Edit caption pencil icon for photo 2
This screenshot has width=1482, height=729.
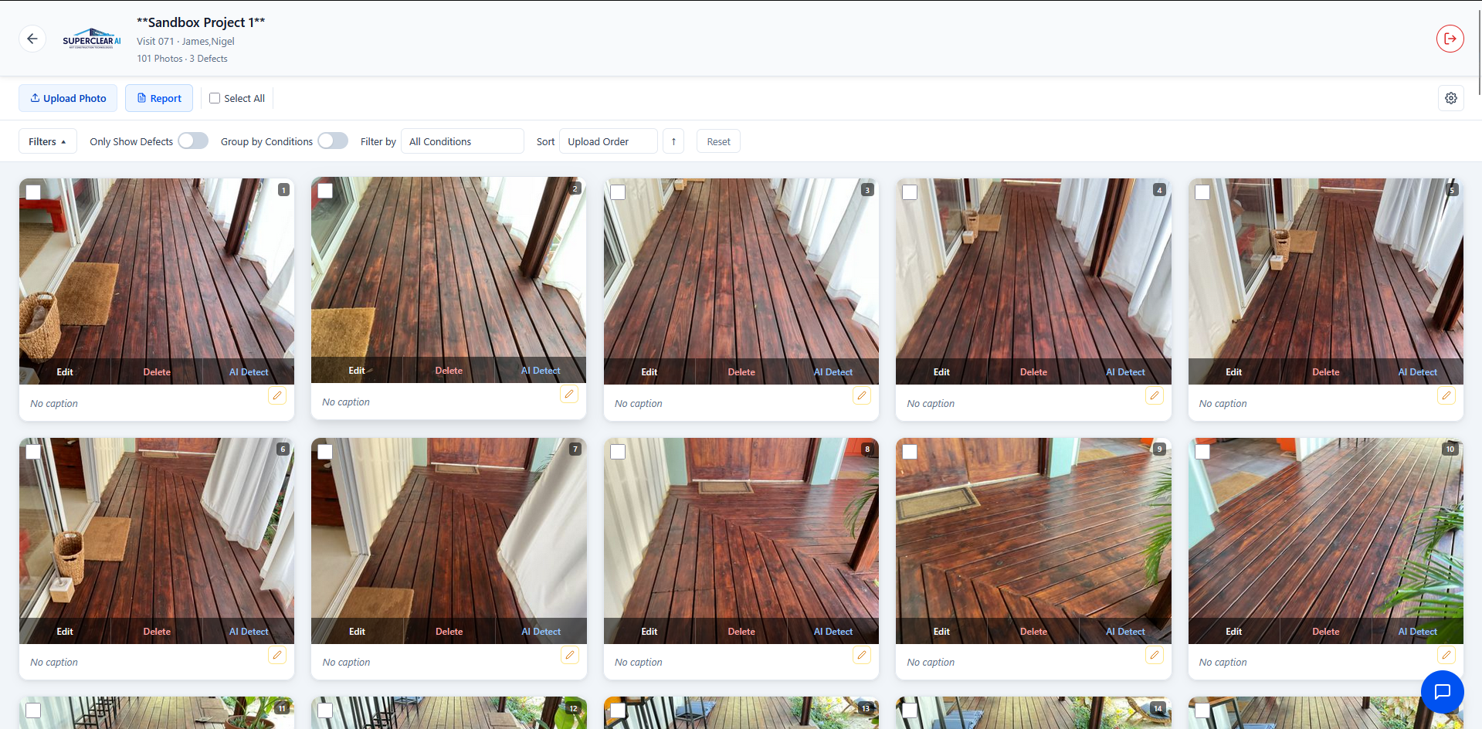pos(569,394)
